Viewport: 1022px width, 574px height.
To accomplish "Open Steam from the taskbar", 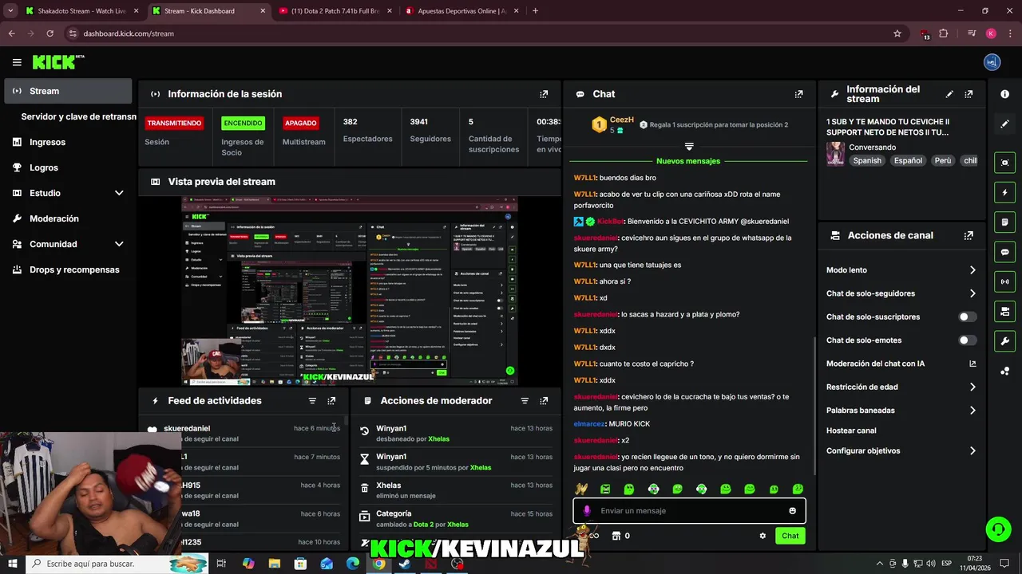I will [x=405, y=564].
